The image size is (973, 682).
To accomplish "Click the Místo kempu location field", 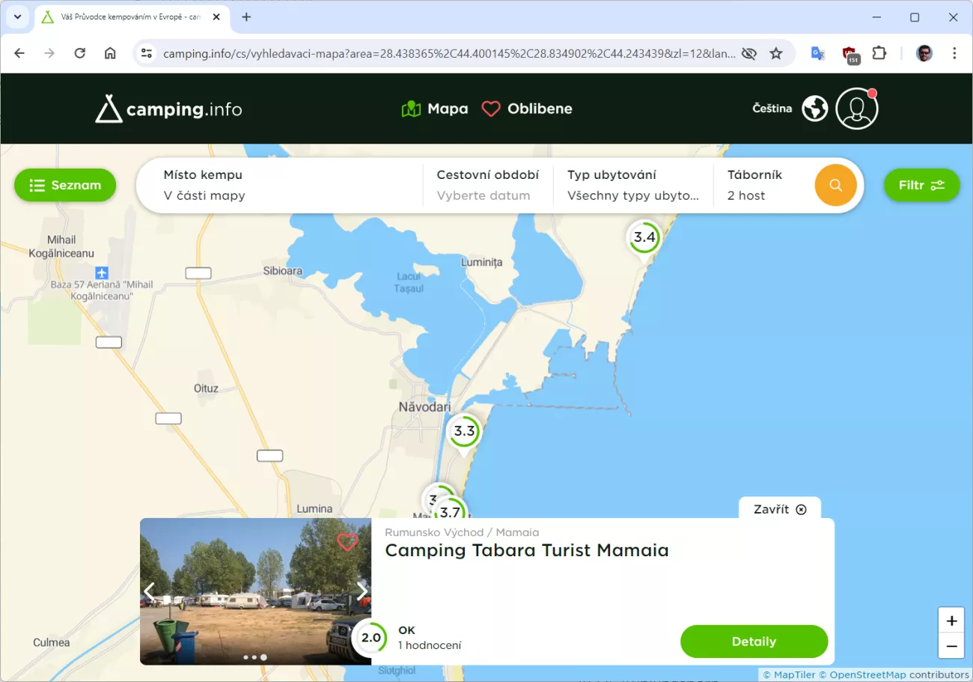I will click(284, 185).
